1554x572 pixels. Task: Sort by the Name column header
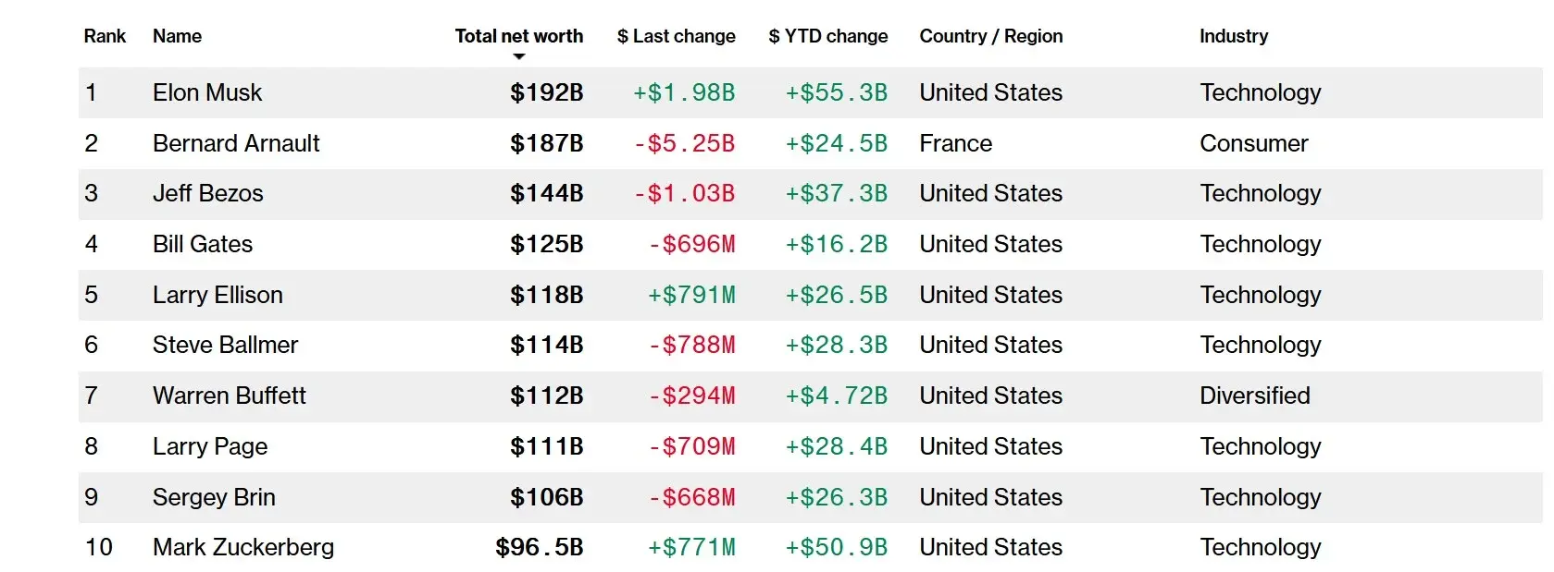[177, 36]
